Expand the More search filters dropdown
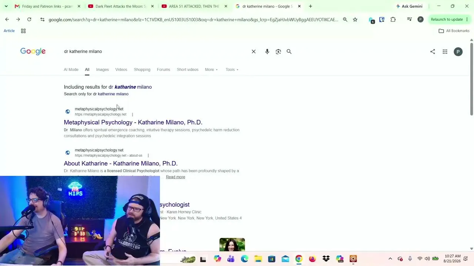 click(211, 69)
